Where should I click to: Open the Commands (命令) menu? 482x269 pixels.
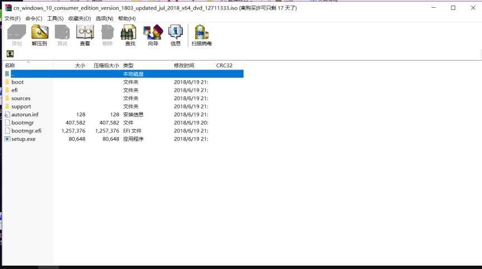(x=34, y=18)
